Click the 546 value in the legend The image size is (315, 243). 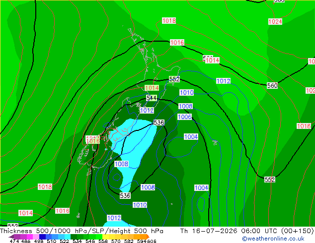89,241
